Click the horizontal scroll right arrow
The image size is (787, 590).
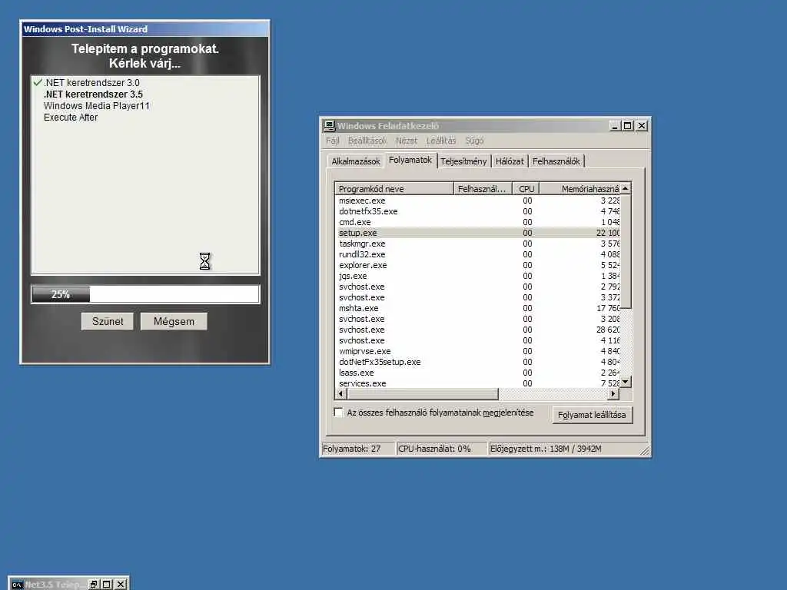coord(613,394)
